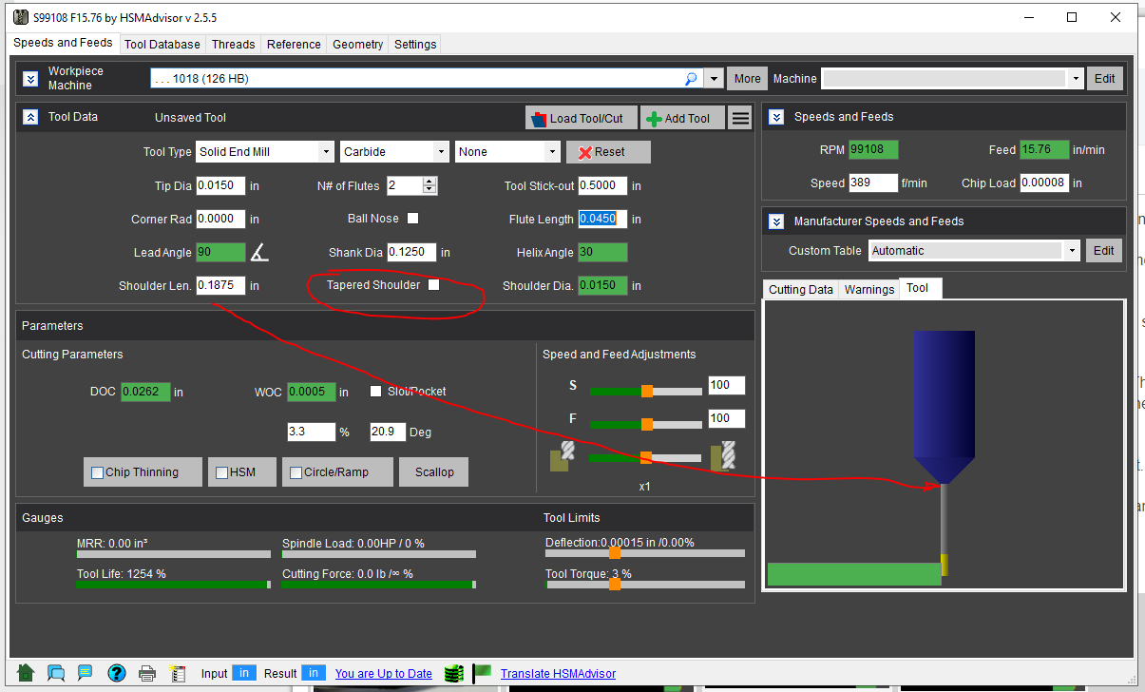Screen dimensions: 1145x692
Task: Click the help question mark icon
Action: click(x=117, y=673)
